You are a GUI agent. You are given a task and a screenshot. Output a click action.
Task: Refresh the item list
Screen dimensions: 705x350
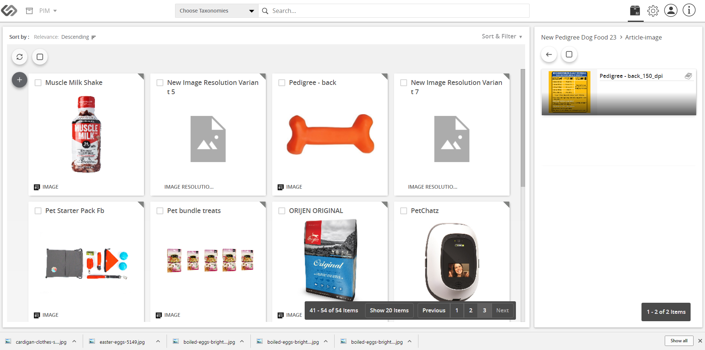click(x=20, y=57)
